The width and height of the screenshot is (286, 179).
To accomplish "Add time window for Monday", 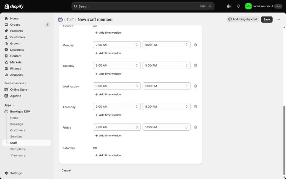I will pos(108,53).
